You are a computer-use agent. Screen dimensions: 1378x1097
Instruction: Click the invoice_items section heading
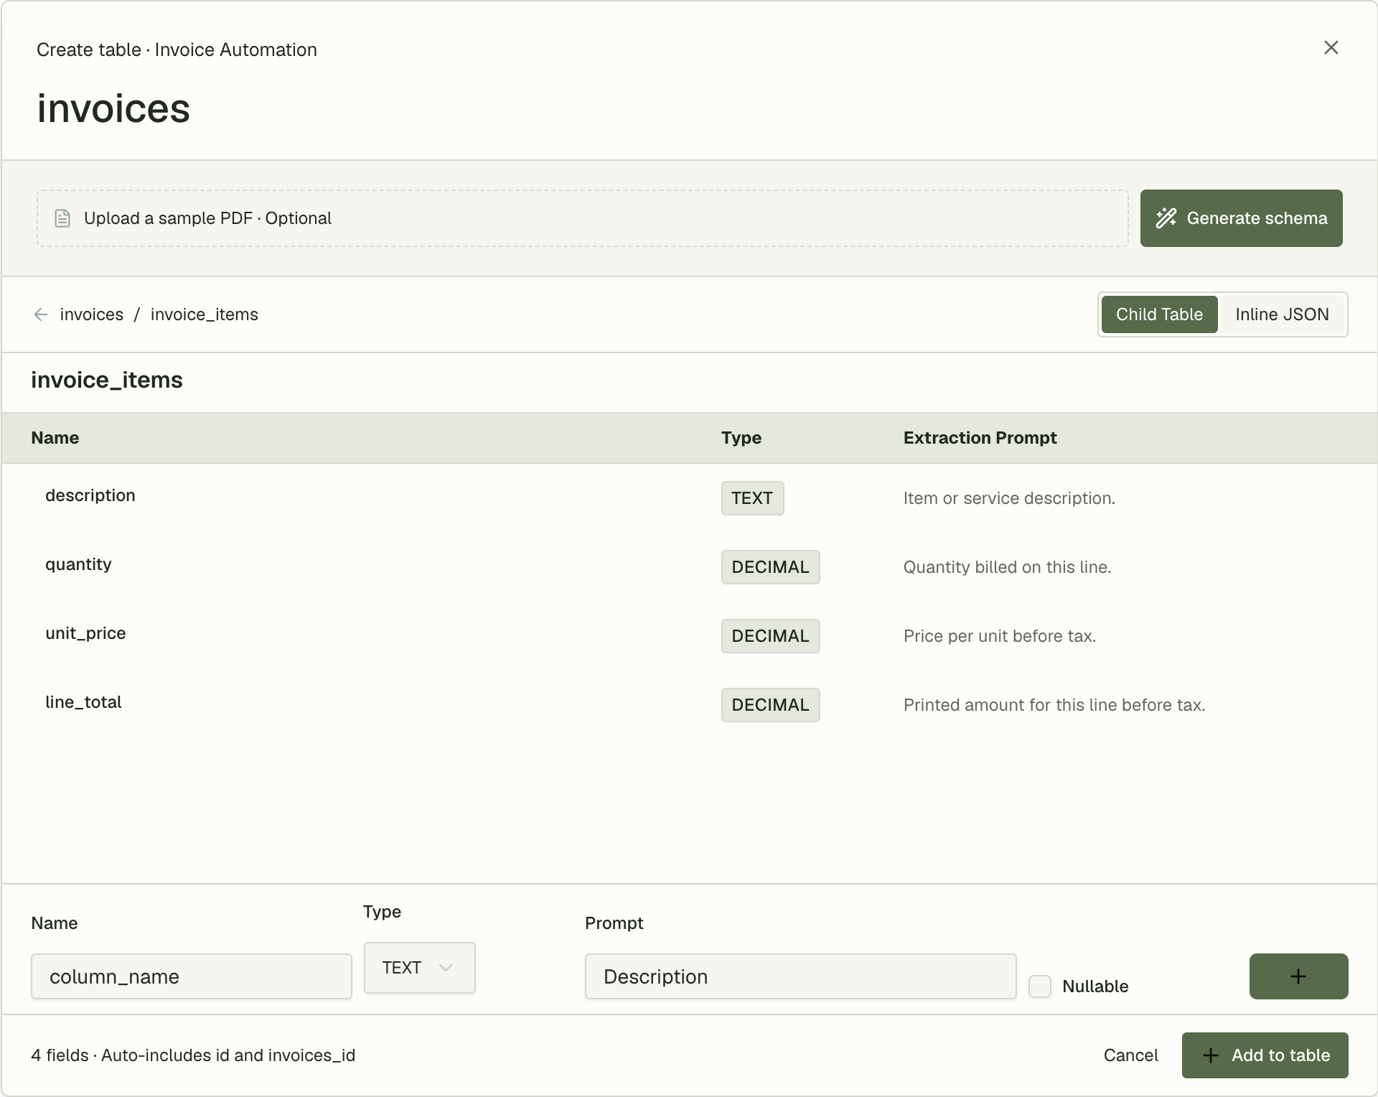tap(107, 380)
